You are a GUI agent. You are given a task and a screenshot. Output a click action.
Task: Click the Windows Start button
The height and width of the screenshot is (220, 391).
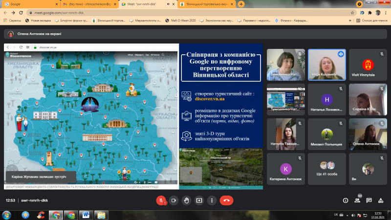click(6, 215)
